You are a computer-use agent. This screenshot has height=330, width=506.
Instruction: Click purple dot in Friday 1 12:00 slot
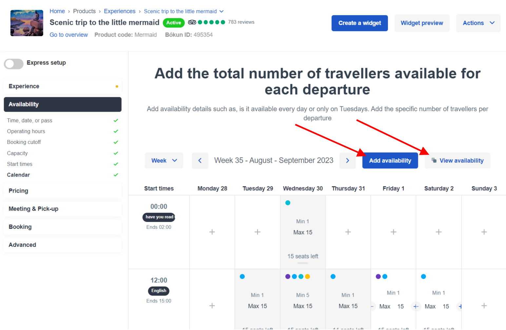coord(378,277)
